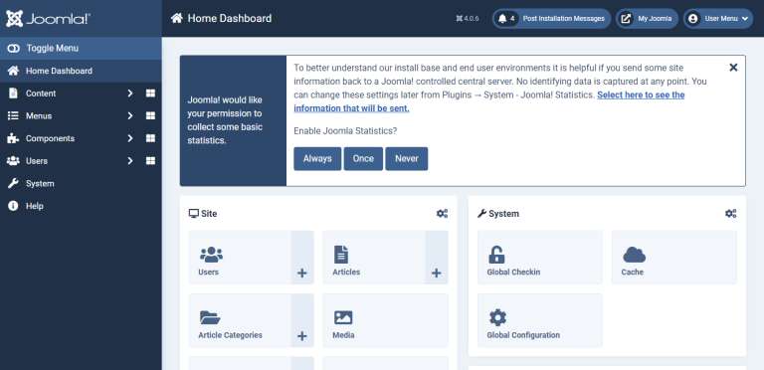Viewport: 764px width, 370px height.
Task: Click the notification bell icon
Action: coord(502,19)
